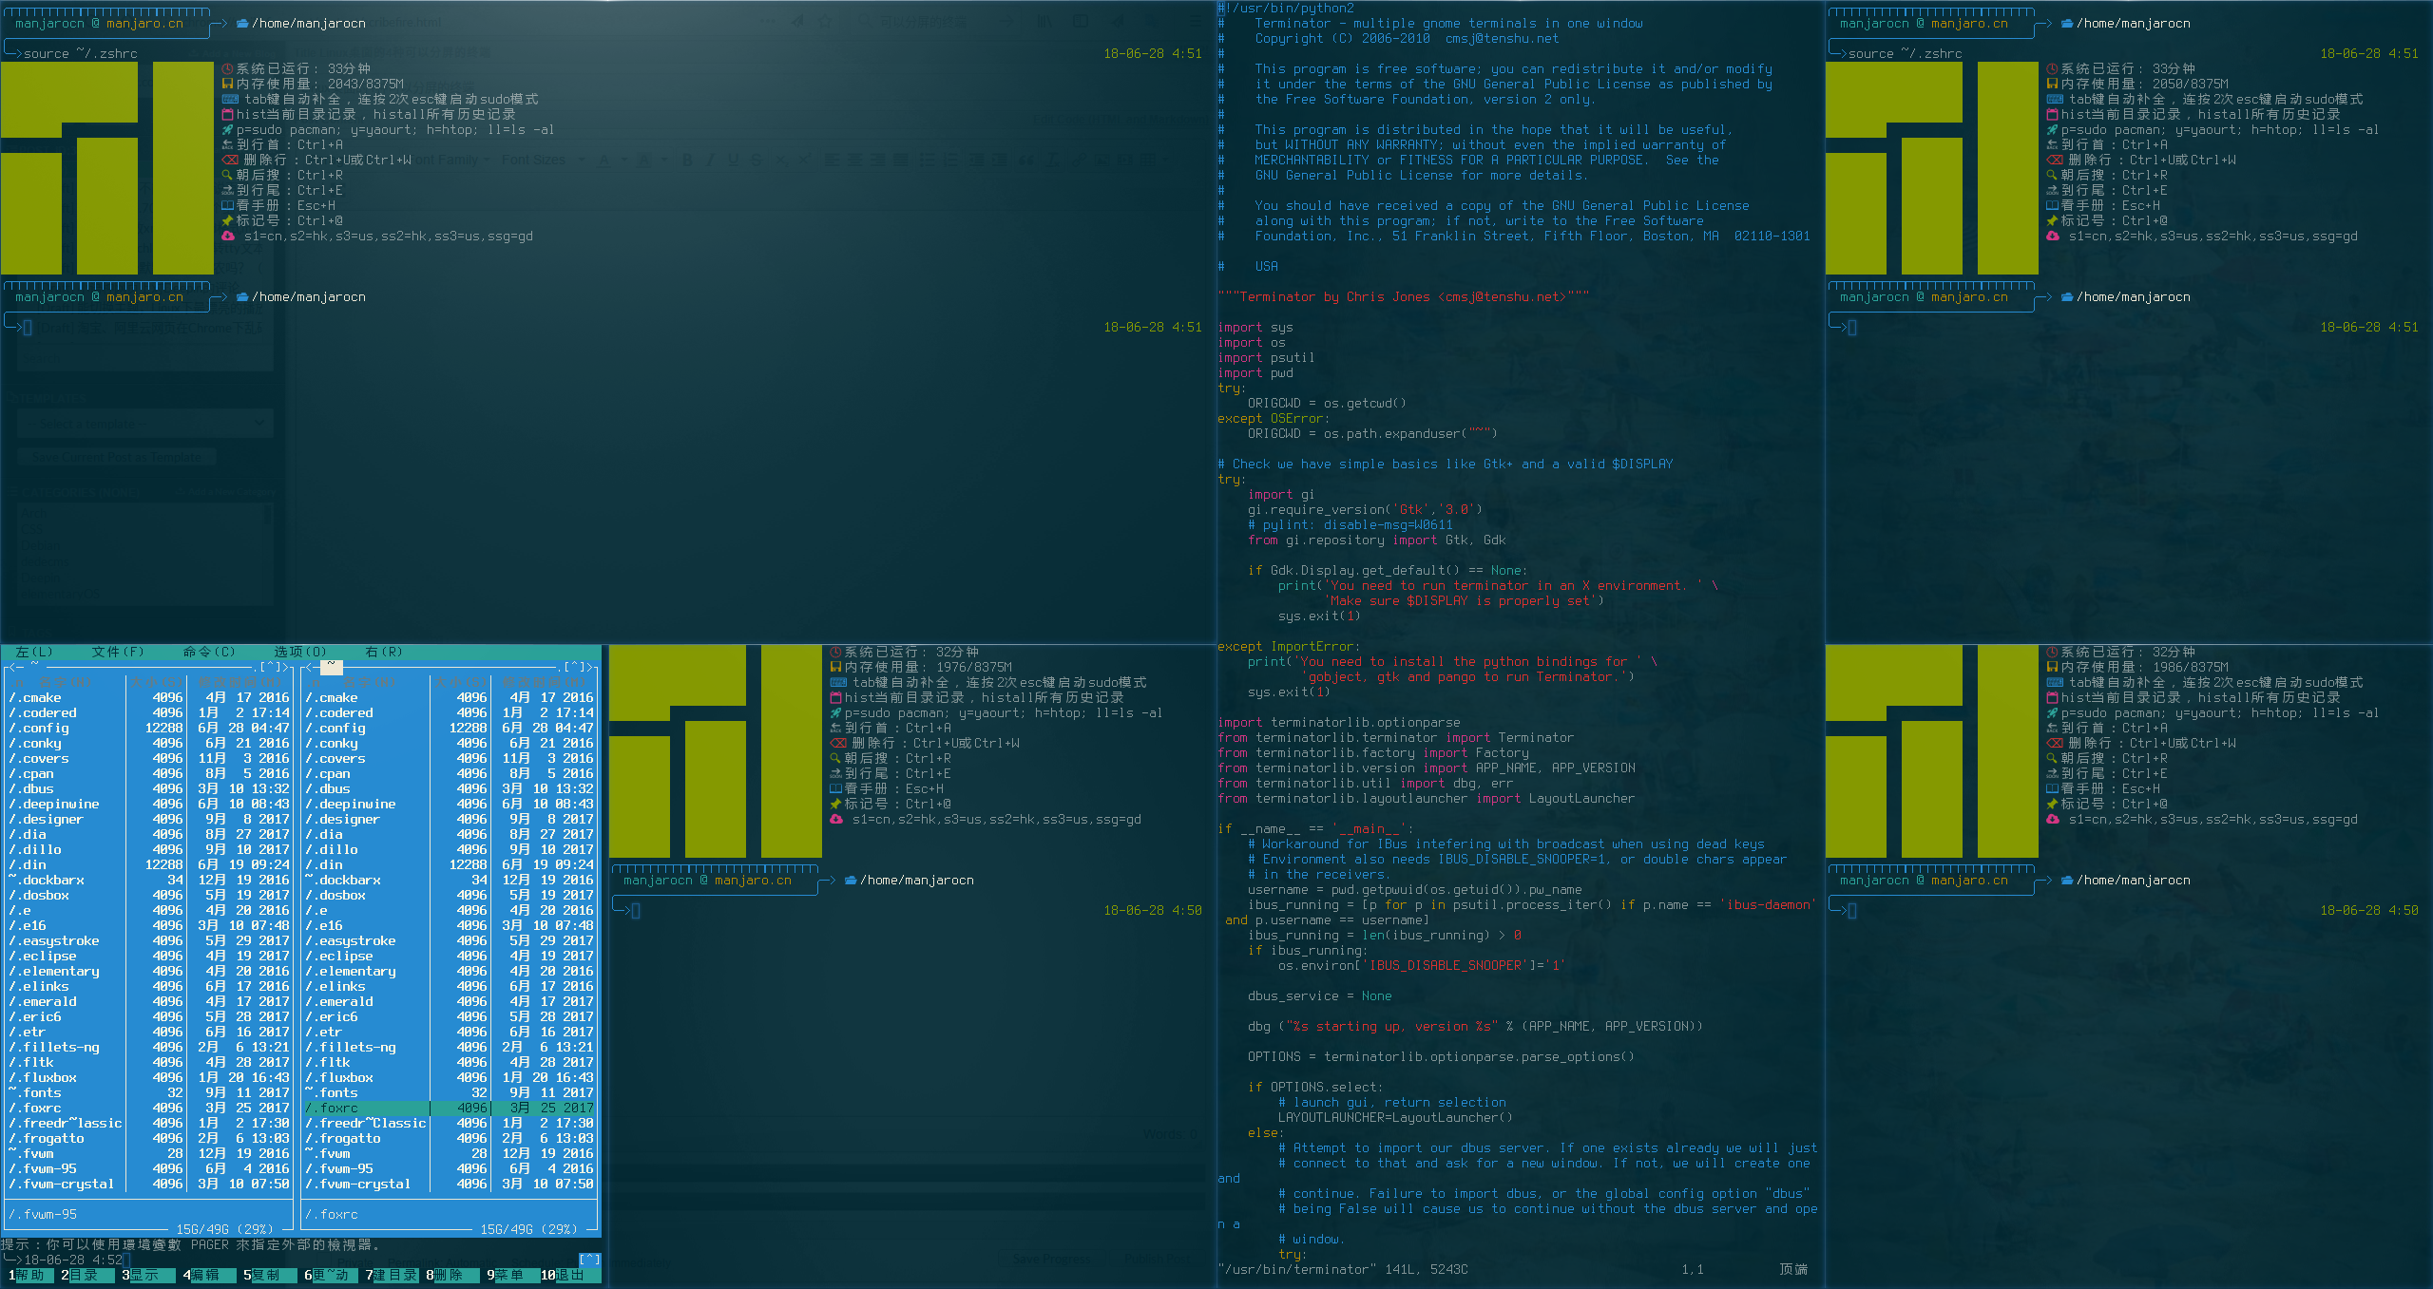Image resolution: width=2433 pixels, height=1289 pixels.
Task: Click the folder icon in the bottom-right pane prompt
Action: 2067,880
